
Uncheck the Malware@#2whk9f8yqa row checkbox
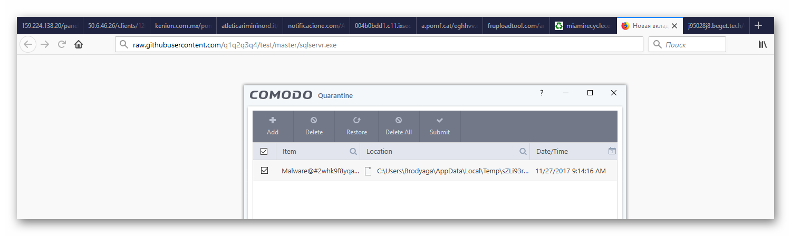coord(264,171)
